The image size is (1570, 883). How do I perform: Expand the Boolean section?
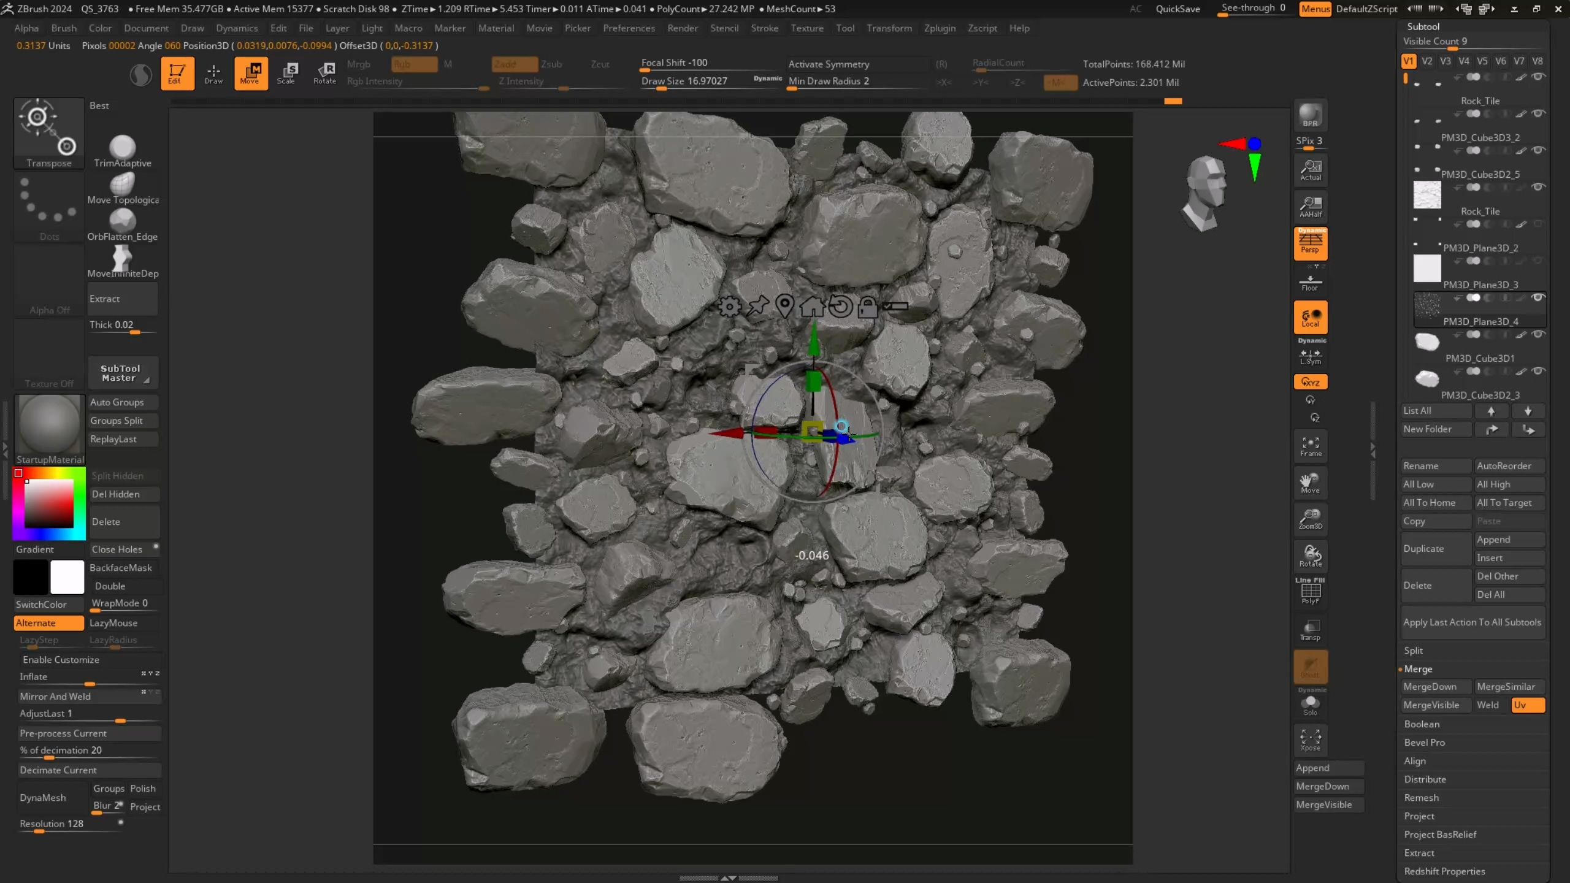[1421, 724]
